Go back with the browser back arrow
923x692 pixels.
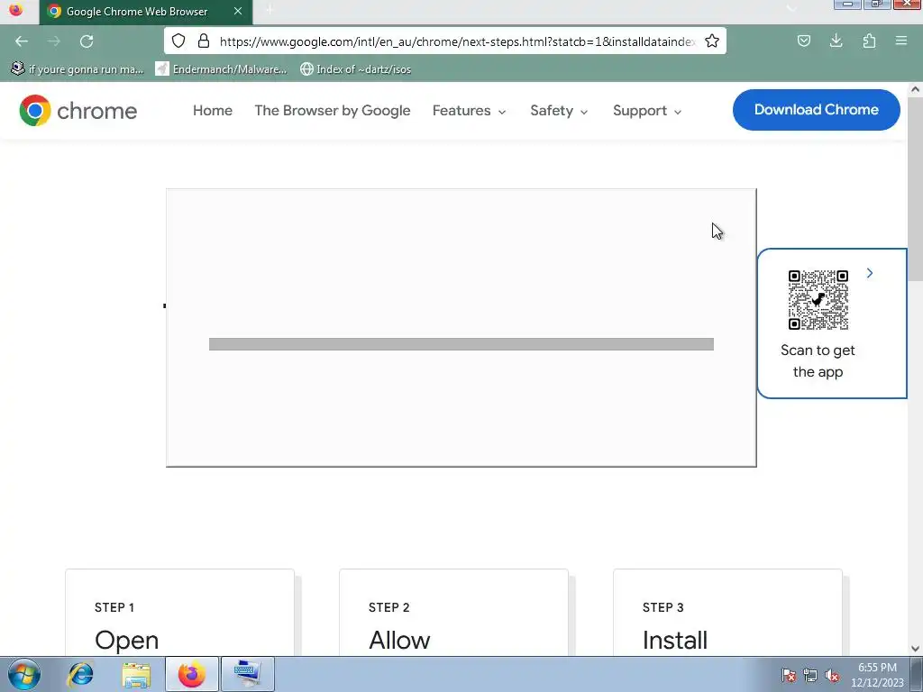point(22,41)
